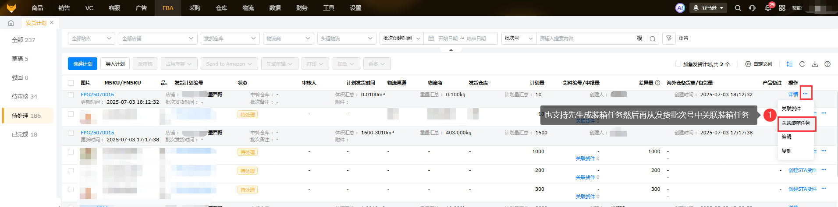The width and height of the screenshot is (838, 207).
Task: Click the download export icon
Action: 815,64
